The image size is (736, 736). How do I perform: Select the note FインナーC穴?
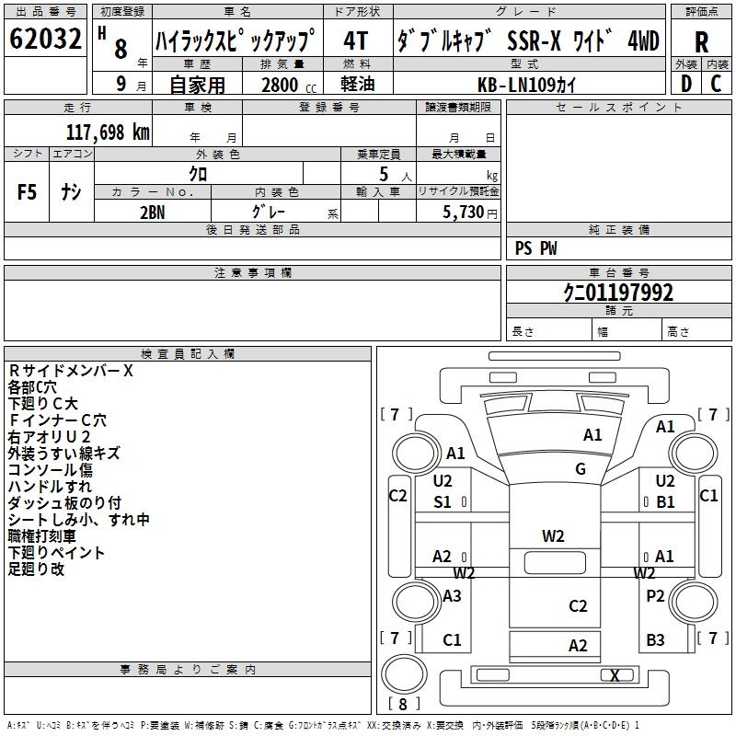[58, 420]
